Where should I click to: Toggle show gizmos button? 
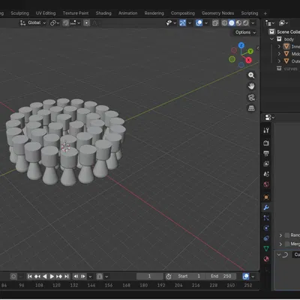(x=183, y=23)
